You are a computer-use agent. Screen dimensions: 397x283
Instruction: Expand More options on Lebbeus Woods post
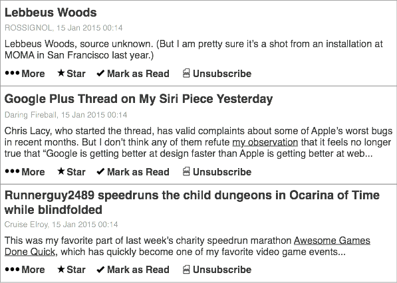coord(25,73)
